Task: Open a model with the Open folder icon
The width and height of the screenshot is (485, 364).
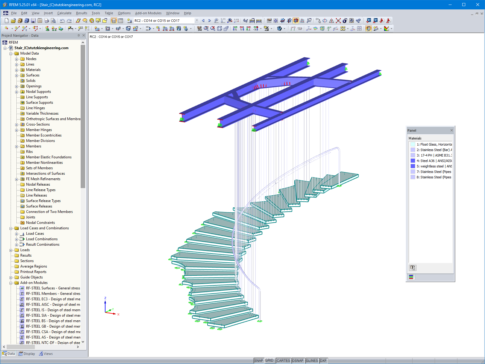Action: click(14, 21)
